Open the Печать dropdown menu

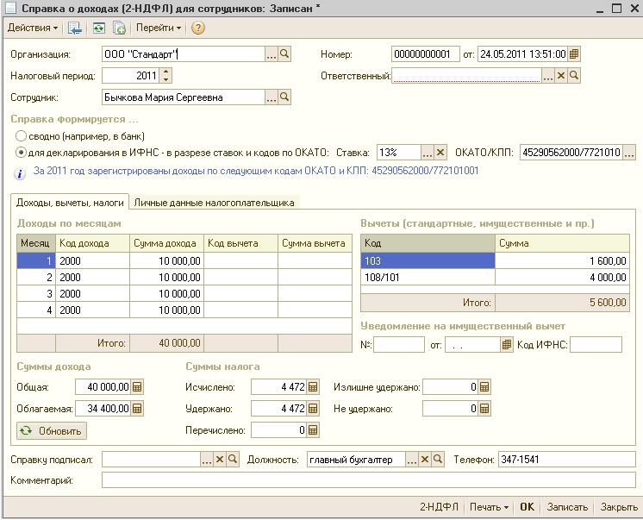(x=489, y=507)
